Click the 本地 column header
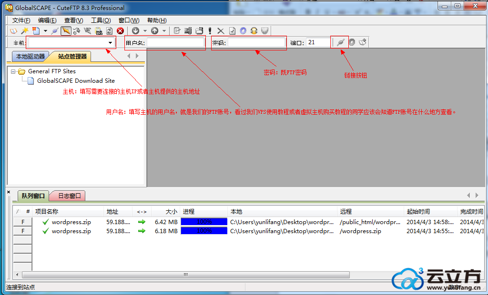The height and width of the screenshot is (295, 488). pyautogui.click(x=282, y=212)
